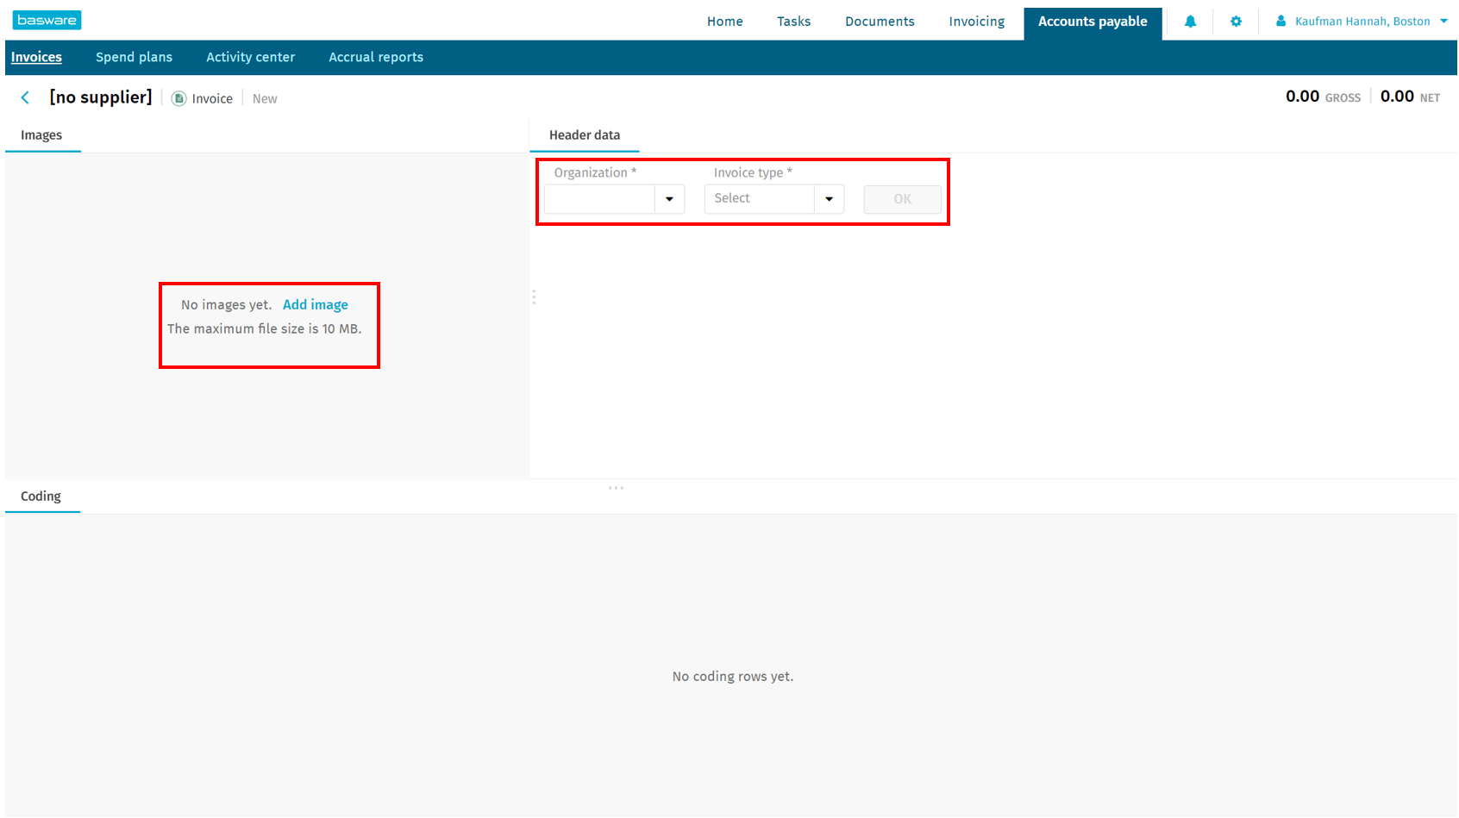Image resolution: width=1459 pixels, height=818 pixels.
Task: Expand the Organization dropdown arrow
Action: 669,199
